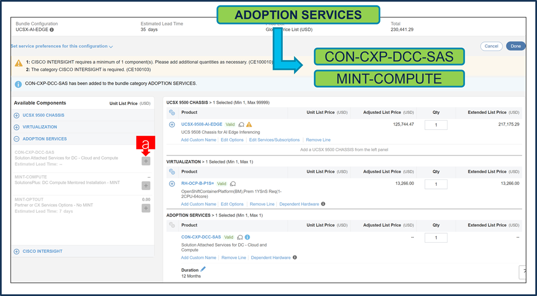Screen dimensions: 537x296
Task: Add MINT-OPTOUT using its plus button
Action: (146, 208)
